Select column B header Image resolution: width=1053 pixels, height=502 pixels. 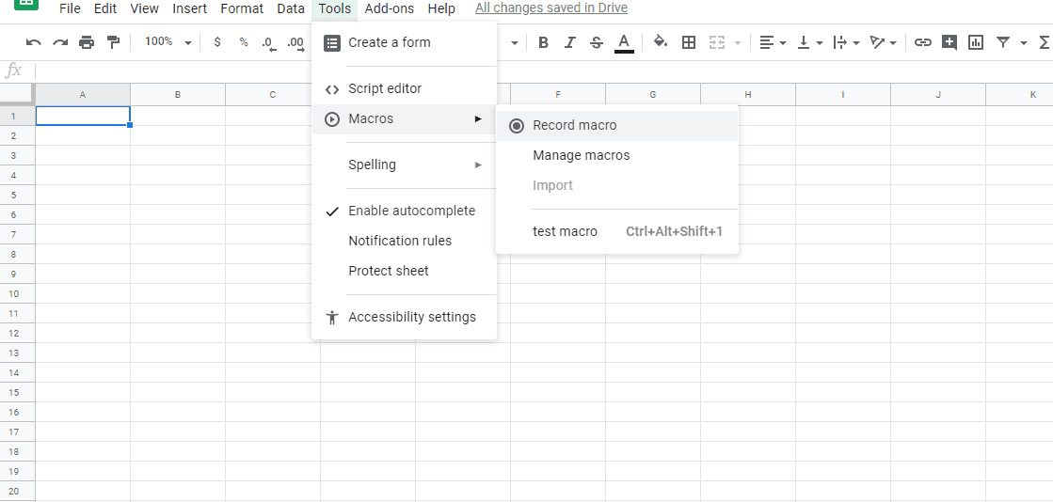(x=178, y=95)
